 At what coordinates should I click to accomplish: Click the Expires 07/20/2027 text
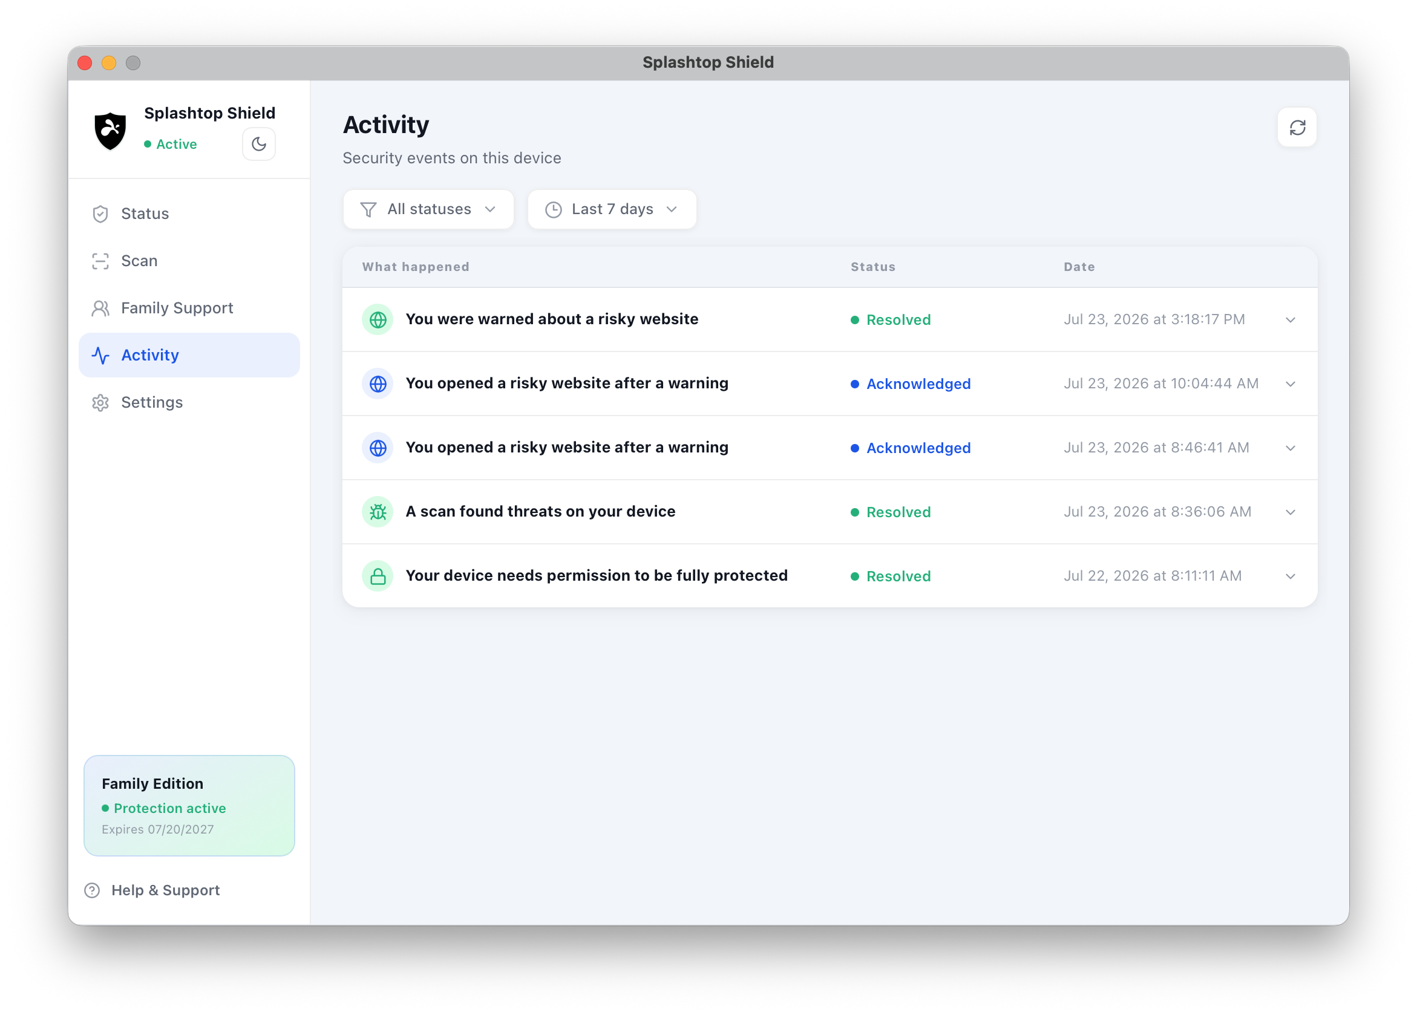coord(157,829)
